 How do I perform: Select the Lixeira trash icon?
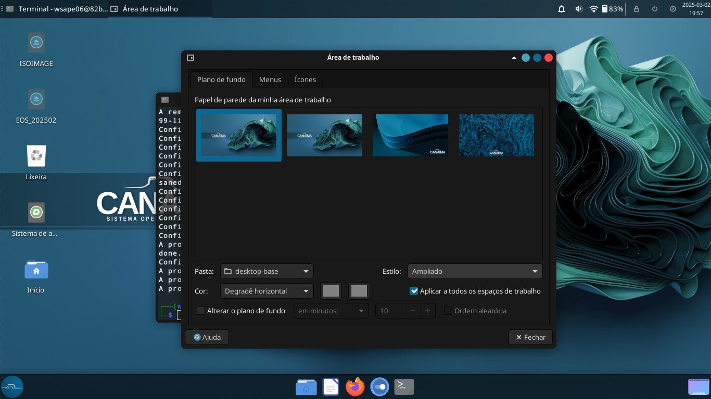[36, 155]
